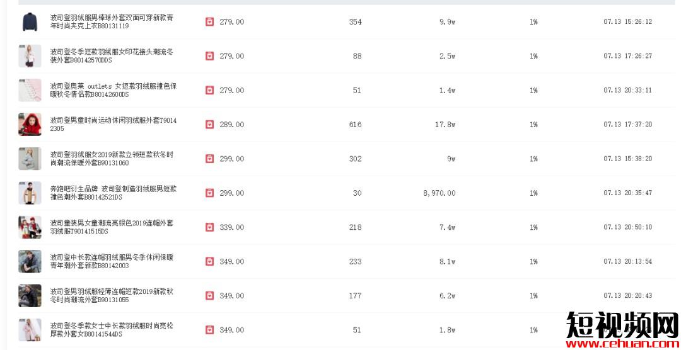Open product title ending with B80142570DDS

(x=112, y=56)
